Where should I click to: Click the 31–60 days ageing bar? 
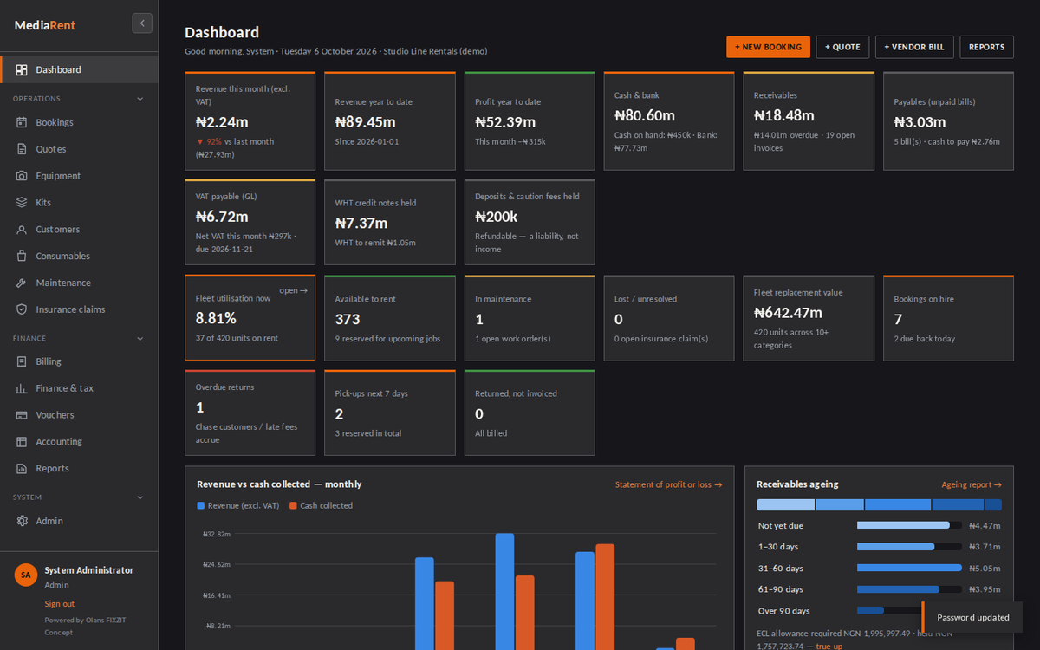click(909, 568)
